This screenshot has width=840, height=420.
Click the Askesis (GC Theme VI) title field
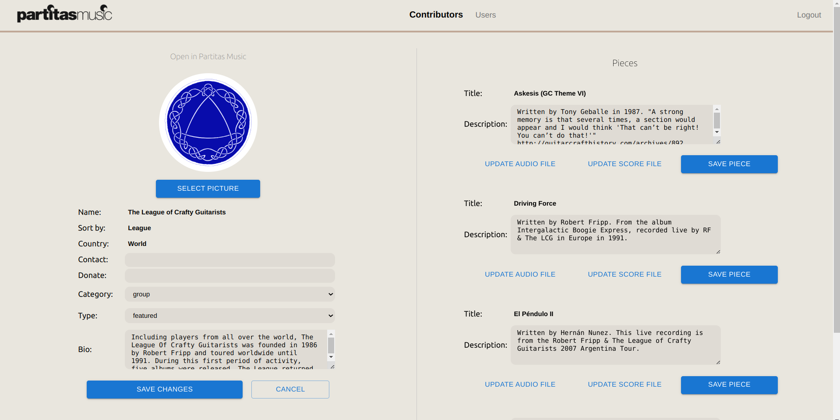(550, 93)
